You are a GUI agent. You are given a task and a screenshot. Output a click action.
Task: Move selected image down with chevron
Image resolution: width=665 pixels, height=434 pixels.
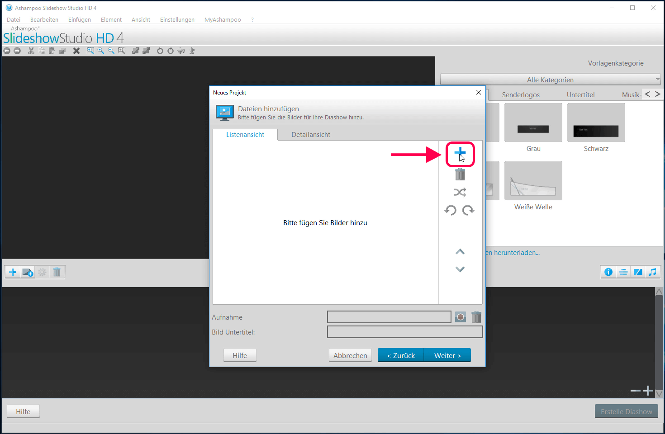coord(460,269)
